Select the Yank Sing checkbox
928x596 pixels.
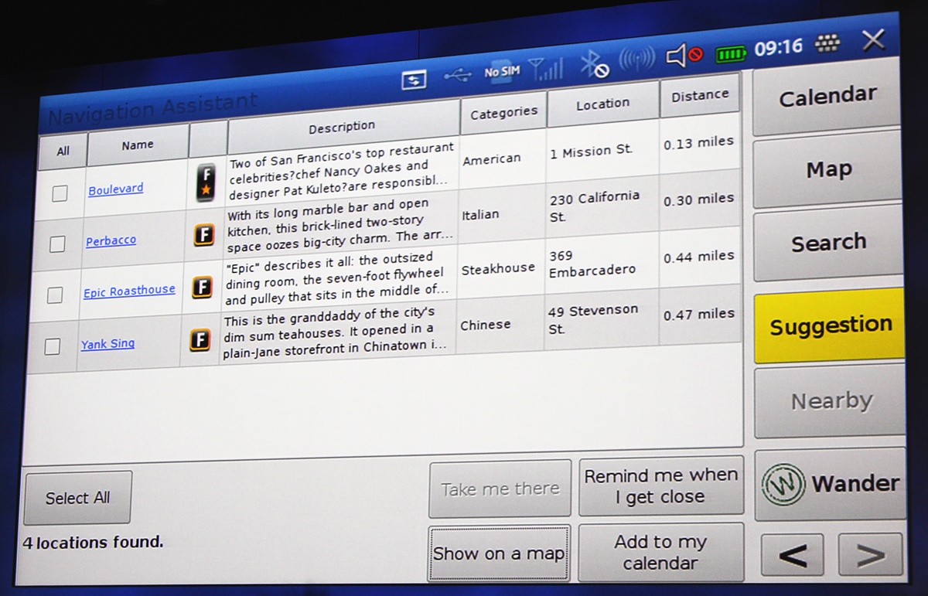(53, 346)
